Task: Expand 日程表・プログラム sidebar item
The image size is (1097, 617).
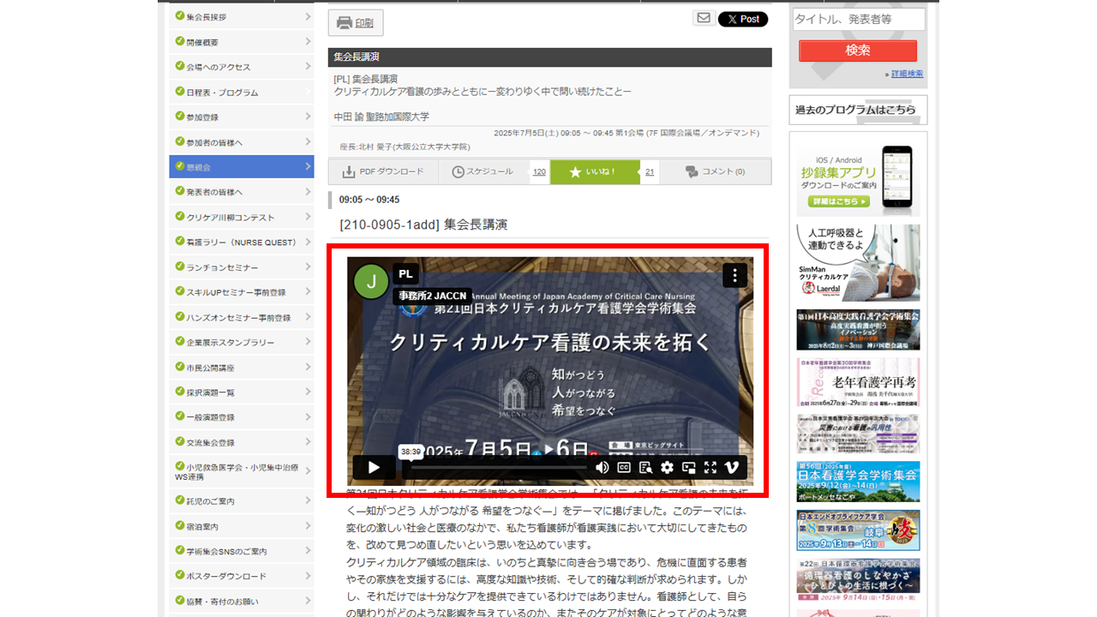Action: coord(242,92)
